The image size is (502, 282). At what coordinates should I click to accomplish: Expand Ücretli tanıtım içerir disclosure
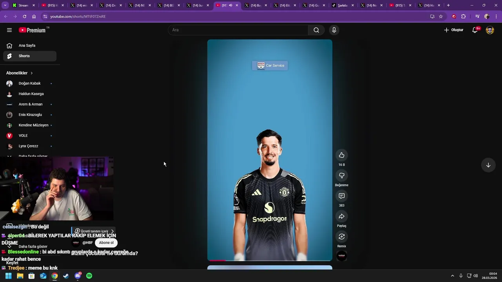[x=94, y=231]
